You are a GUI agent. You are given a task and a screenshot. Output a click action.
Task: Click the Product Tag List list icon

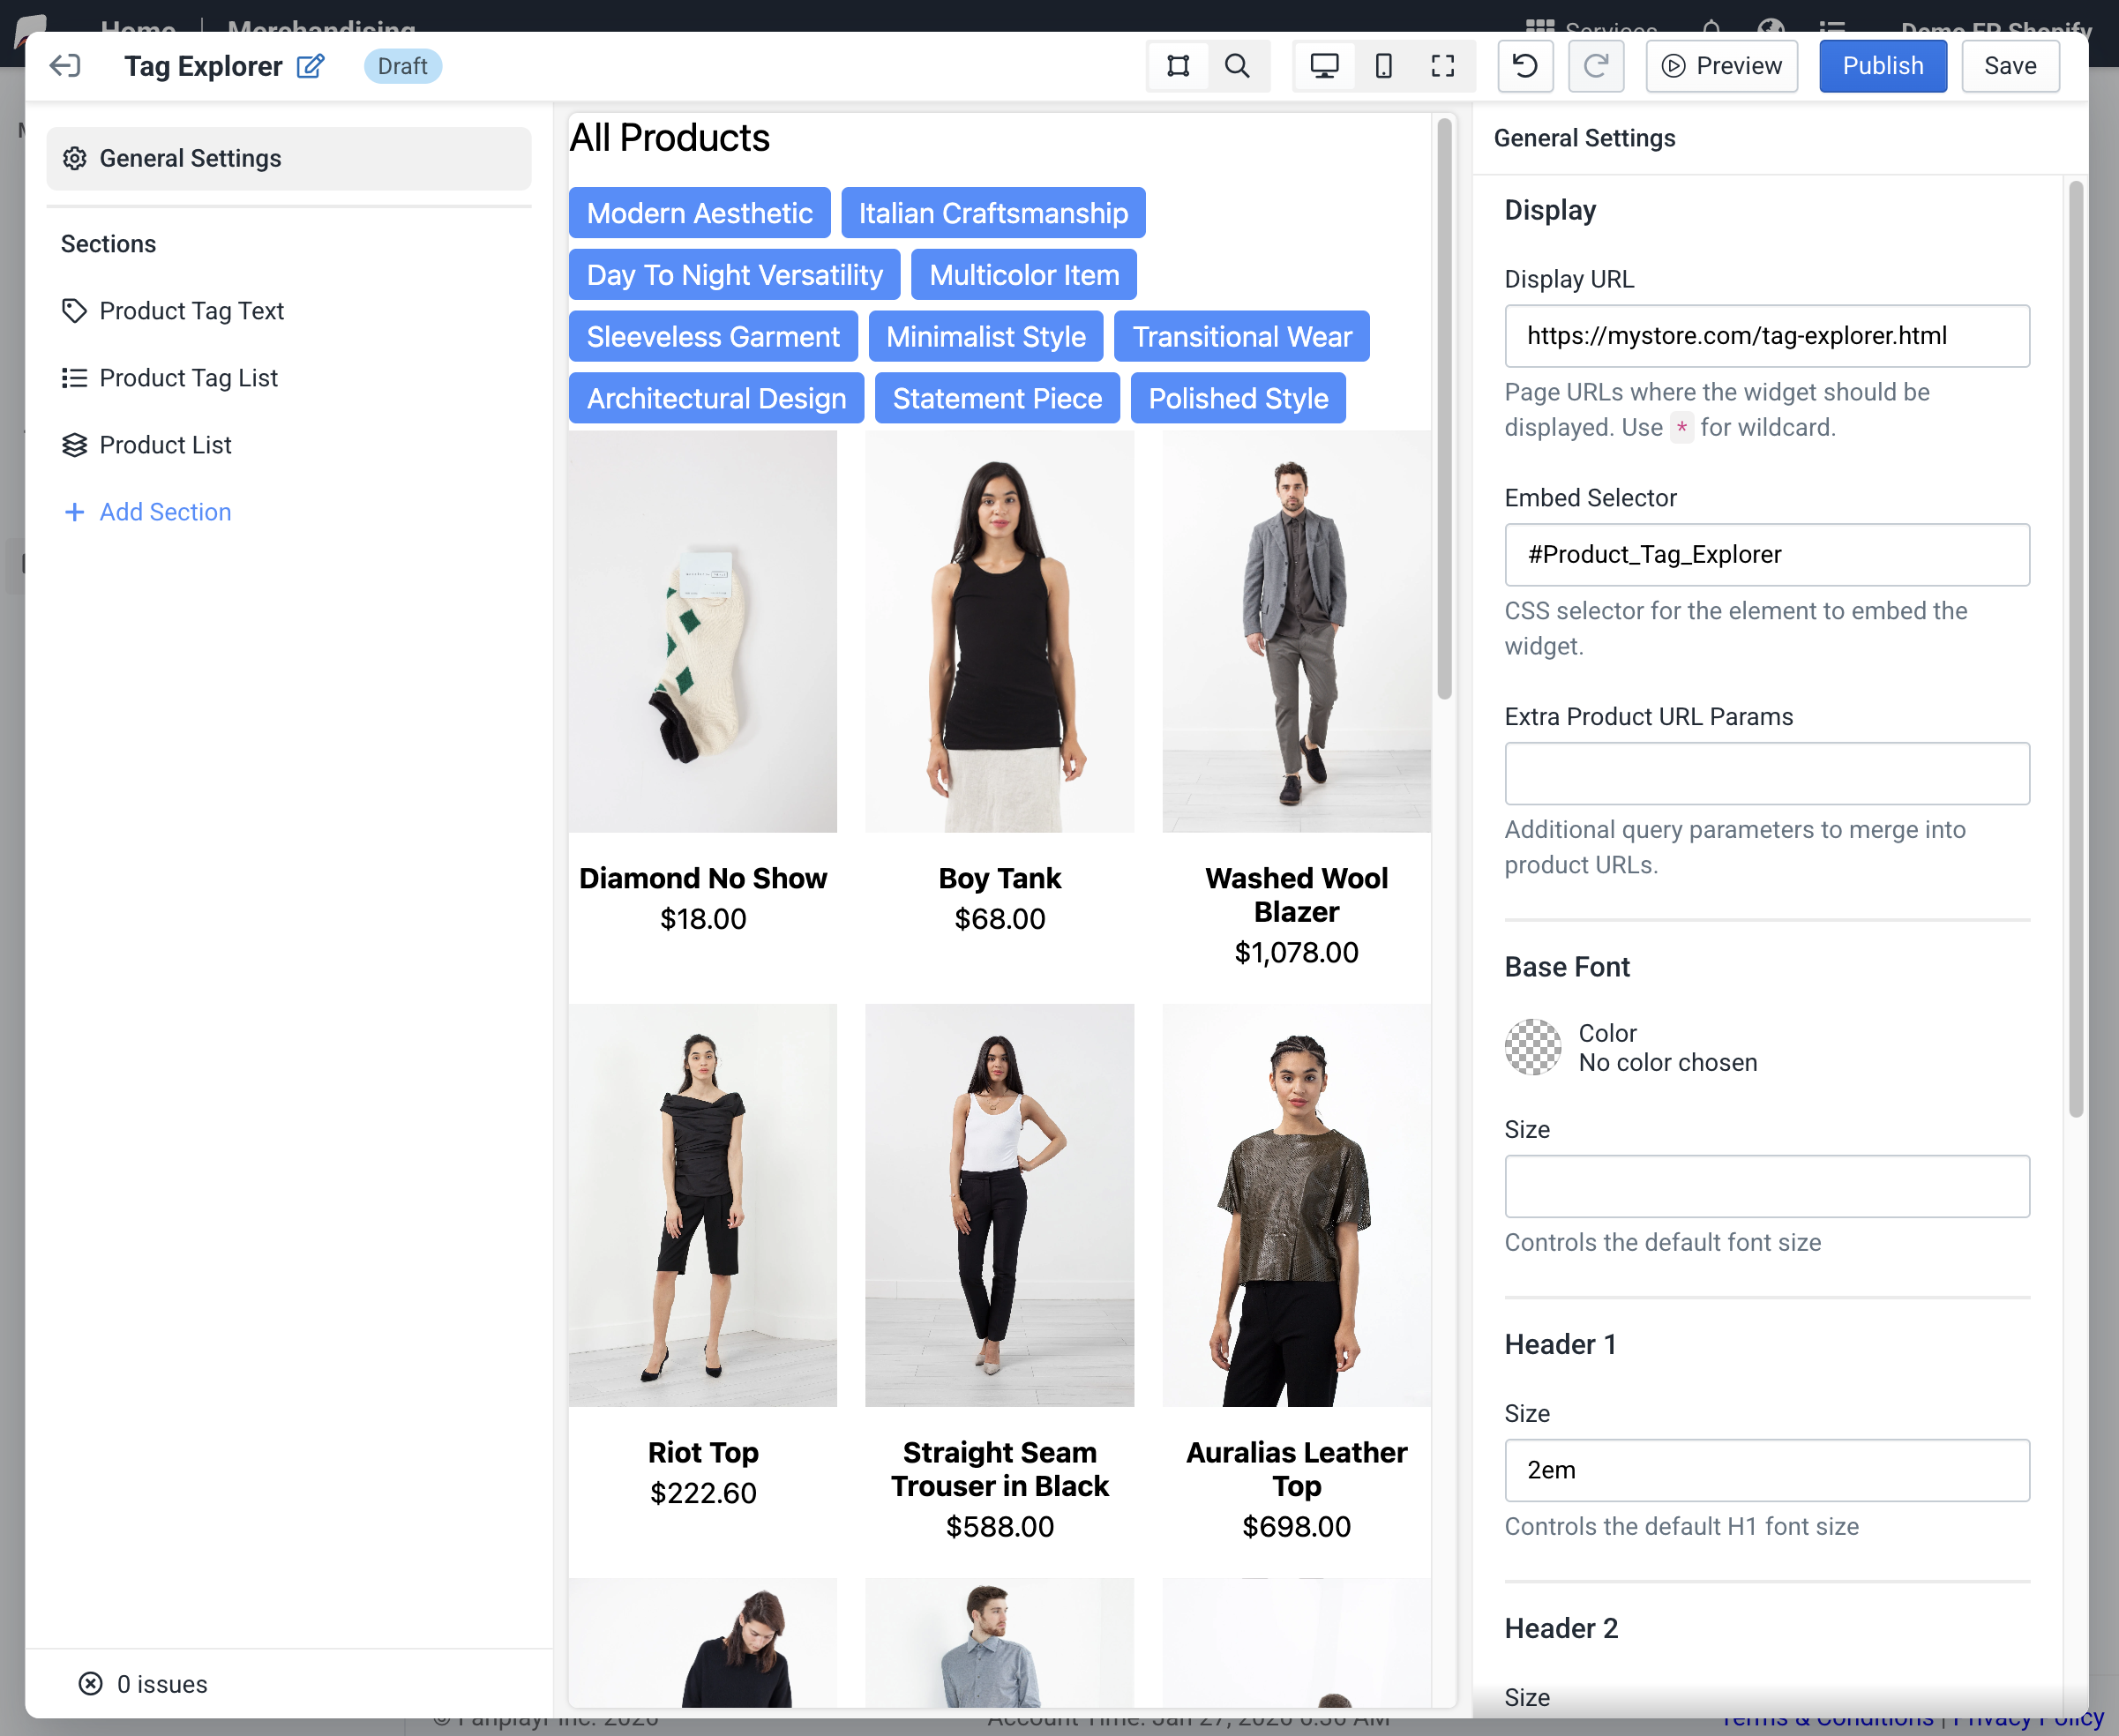tap(75, 378)
